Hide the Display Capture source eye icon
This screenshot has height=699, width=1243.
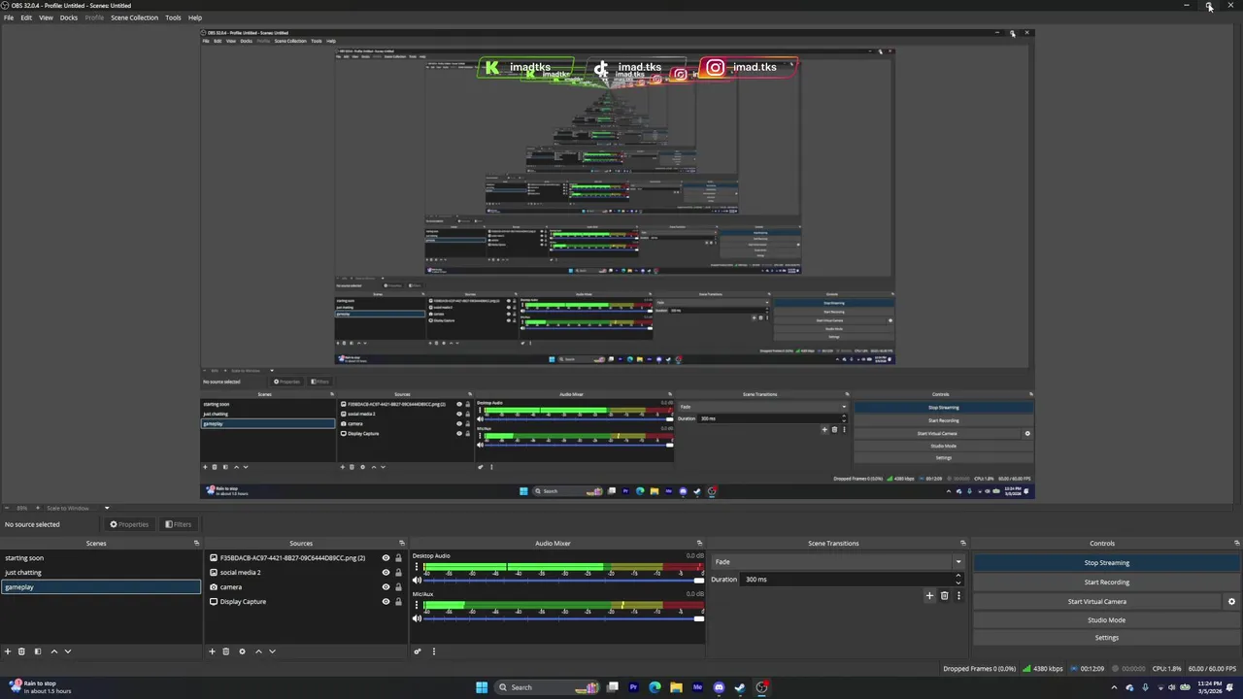(386, 602)
